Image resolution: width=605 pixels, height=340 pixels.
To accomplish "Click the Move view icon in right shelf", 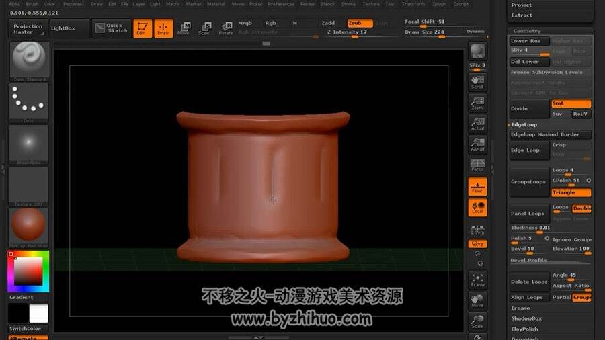I will click(x=477, y=300).
